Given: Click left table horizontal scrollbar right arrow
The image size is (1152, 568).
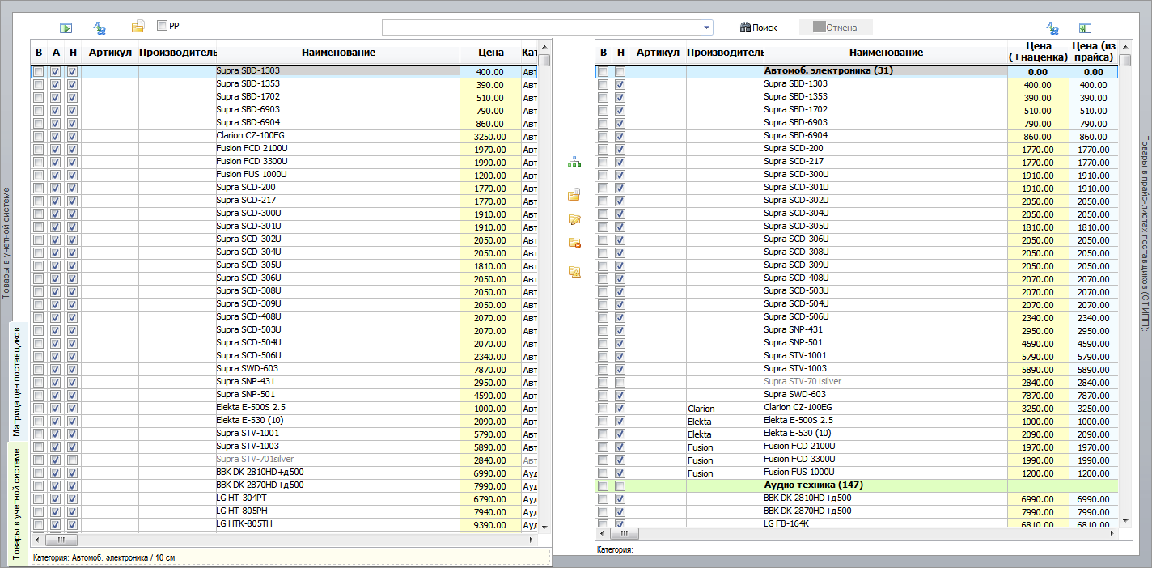Looking at the screenshot, I should click(x=532, y=539).
